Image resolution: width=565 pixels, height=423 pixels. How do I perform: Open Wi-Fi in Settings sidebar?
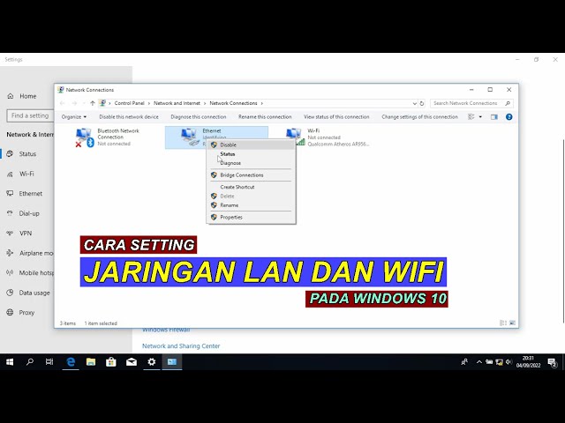click(26, 174)
